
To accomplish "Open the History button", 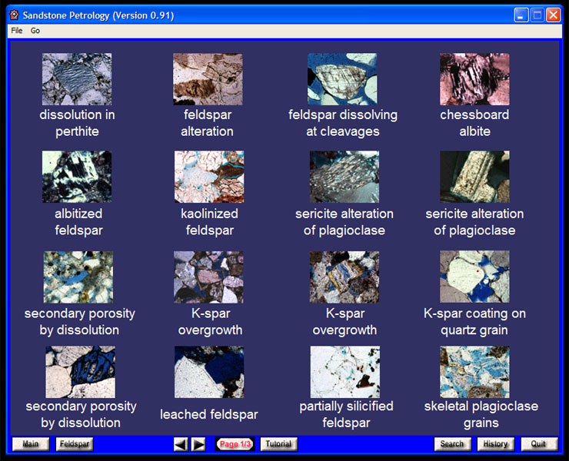I will (x=495, y=444).
